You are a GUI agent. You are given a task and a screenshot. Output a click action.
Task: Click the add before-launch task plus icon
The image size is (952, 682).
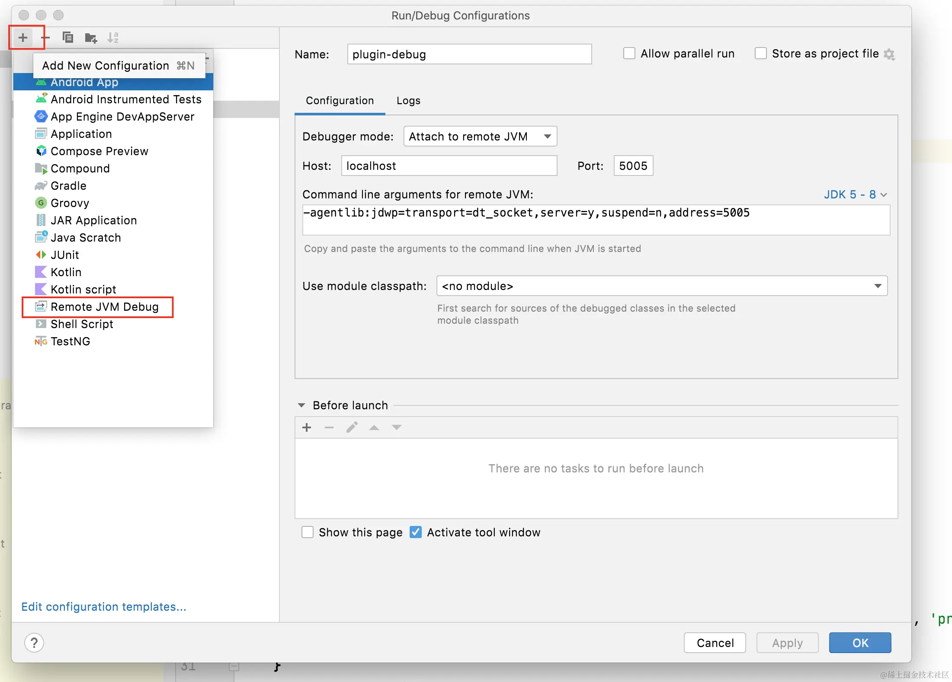307,427
